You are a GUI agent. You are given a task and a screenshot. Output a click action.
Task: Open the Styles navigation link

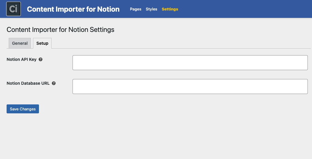[x=151, y=9]
